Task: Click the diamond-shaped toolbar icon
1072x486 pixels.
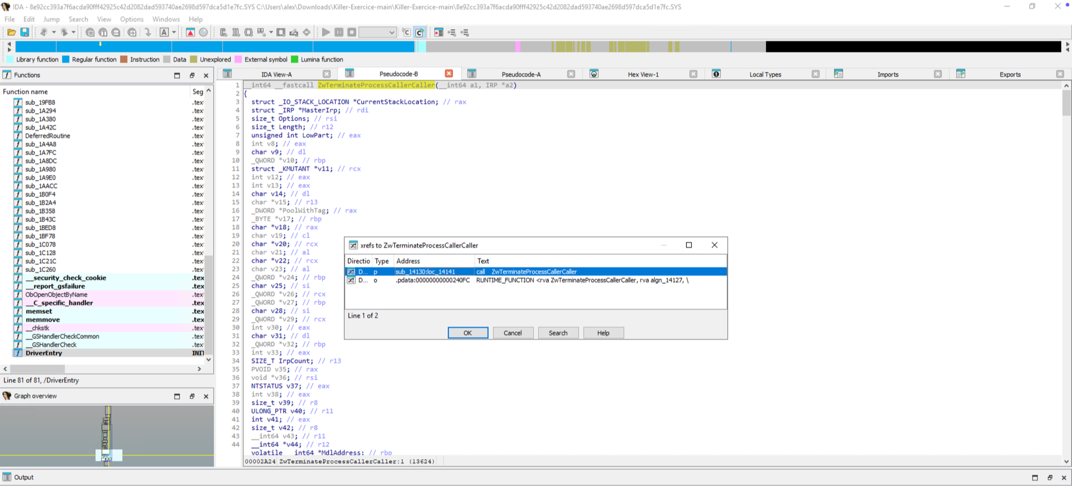Action: point(307,32)
